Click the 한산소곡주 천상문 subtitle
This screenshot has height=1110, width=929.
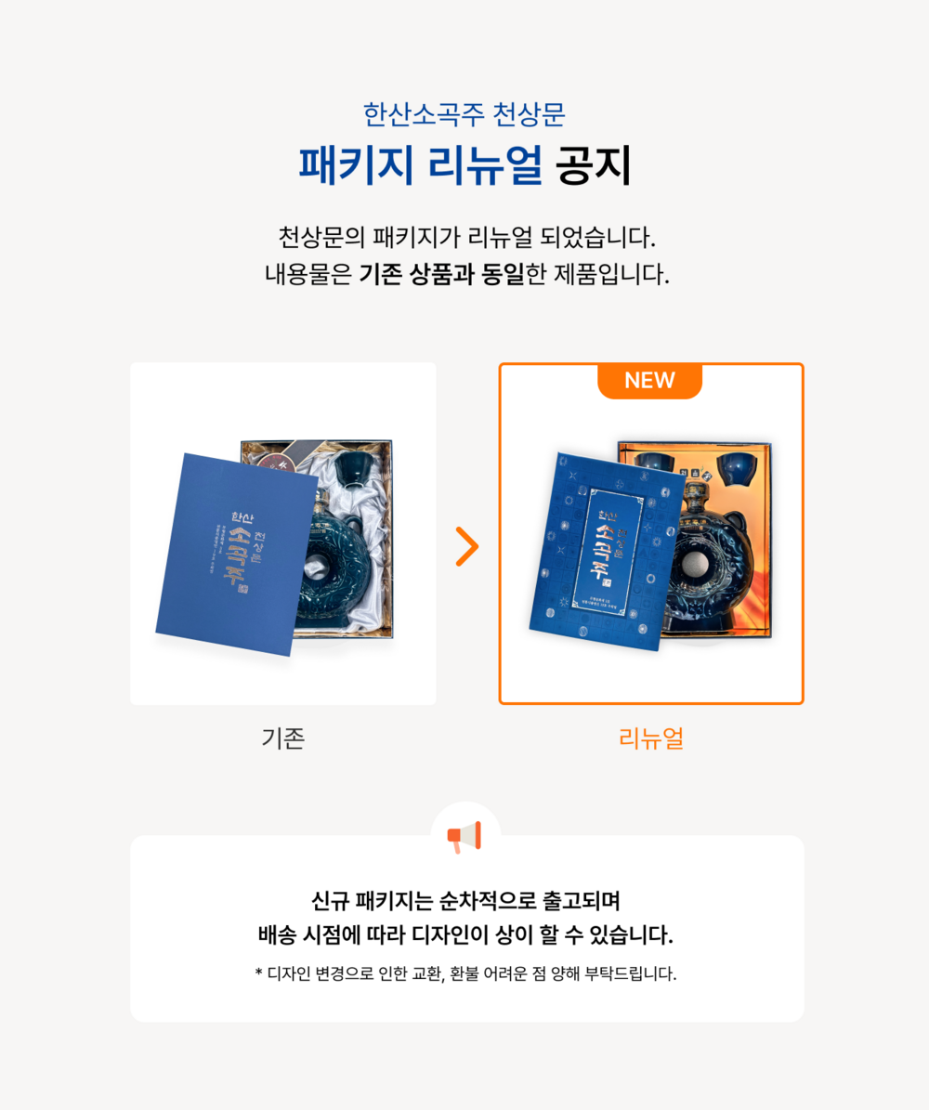click(464, 114)
